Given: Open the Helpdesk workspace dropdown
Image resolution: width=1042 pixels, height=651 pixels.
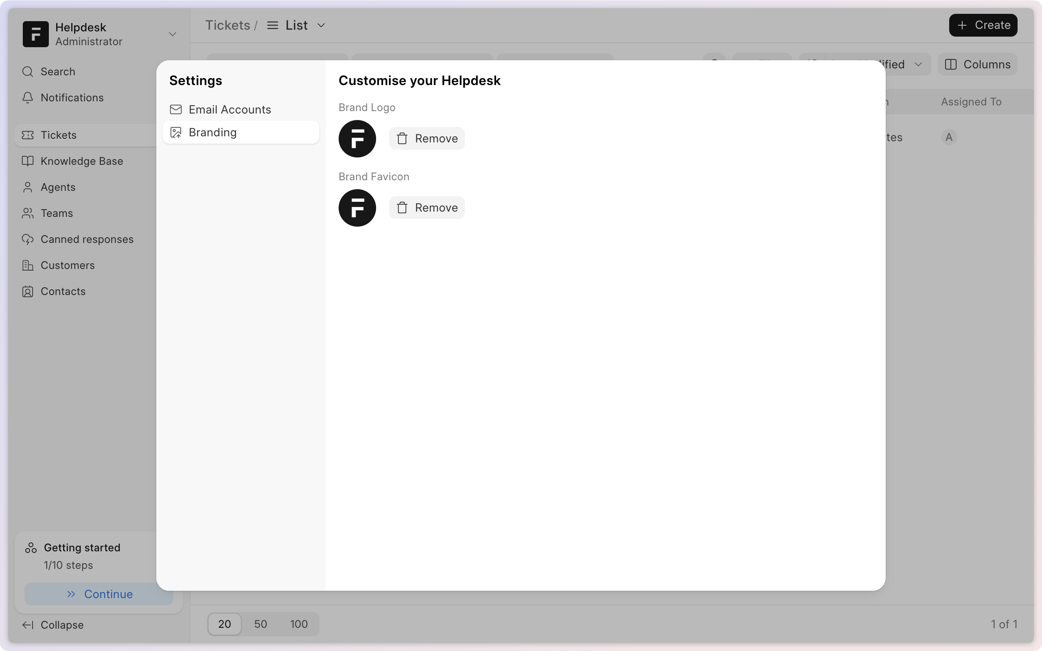Looking at the screenshot, I should [172, 34].
